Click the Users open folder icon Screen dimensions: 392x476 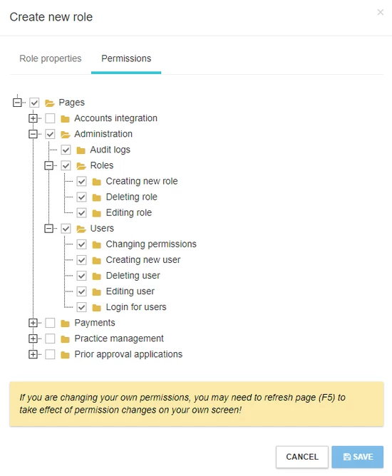81,229
